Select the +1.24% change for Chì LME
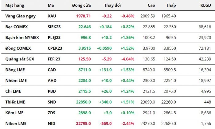 point(127,91)
